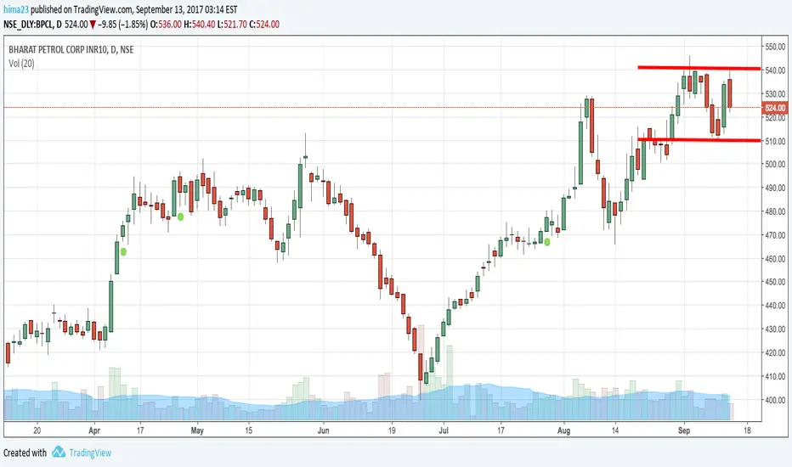Screen dimensions: 792x467
Task: Click the 540.00 price axis label
Action: (775, 70)
